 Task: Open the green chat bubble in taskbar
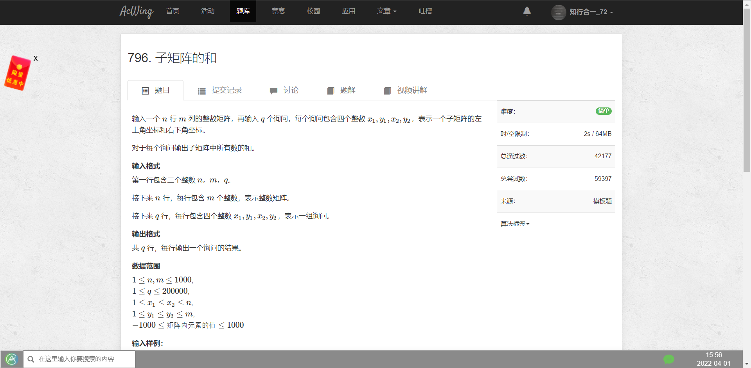pos(669,359)
